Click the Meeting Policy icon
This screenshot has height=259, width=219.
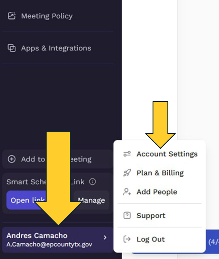coord(12,16)
